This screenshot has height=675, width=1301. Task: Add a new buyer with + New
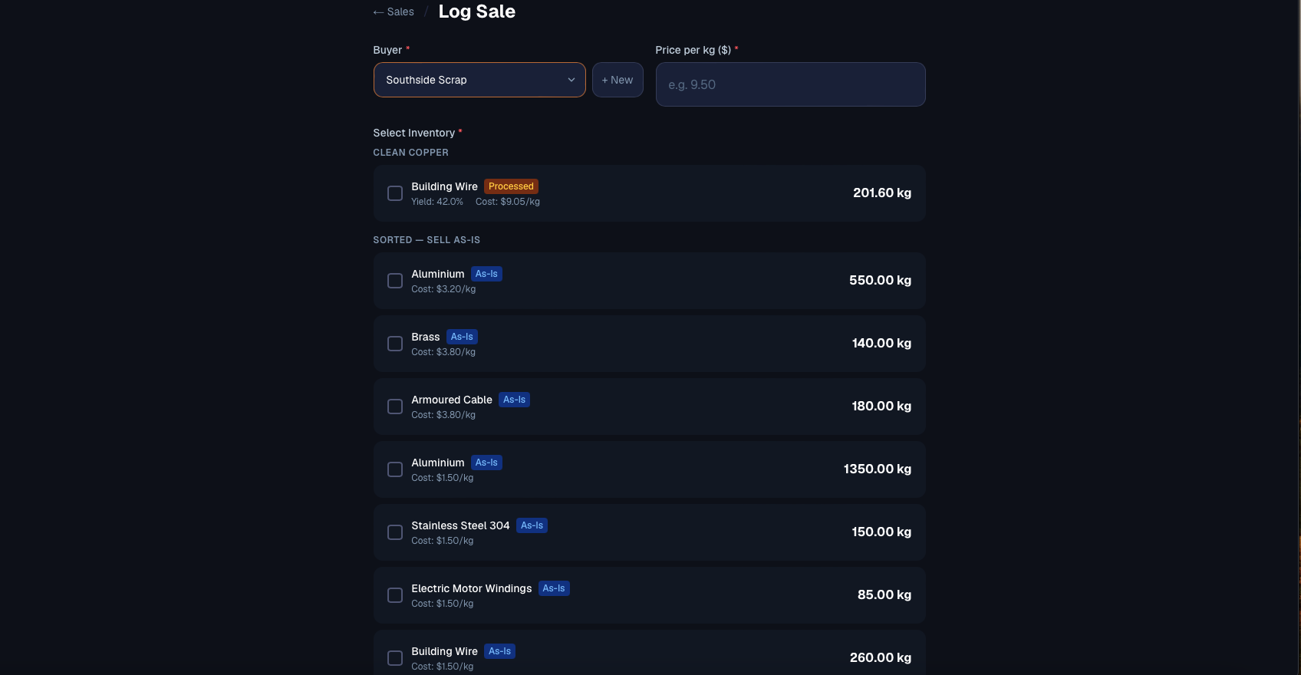click(x=618, y=80)
